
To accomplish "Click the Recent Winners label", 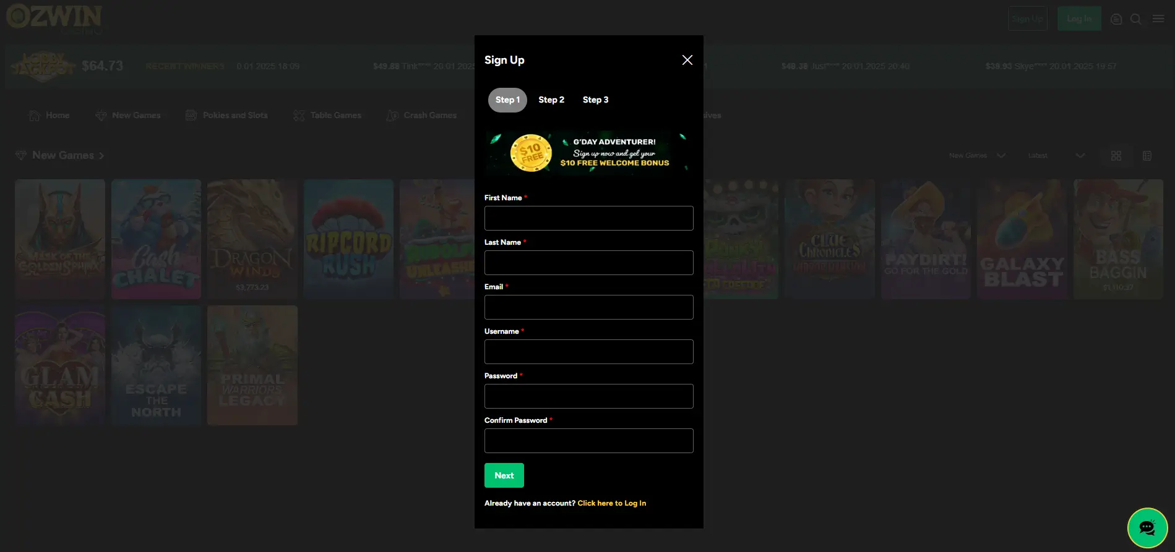I will point(185,66).
